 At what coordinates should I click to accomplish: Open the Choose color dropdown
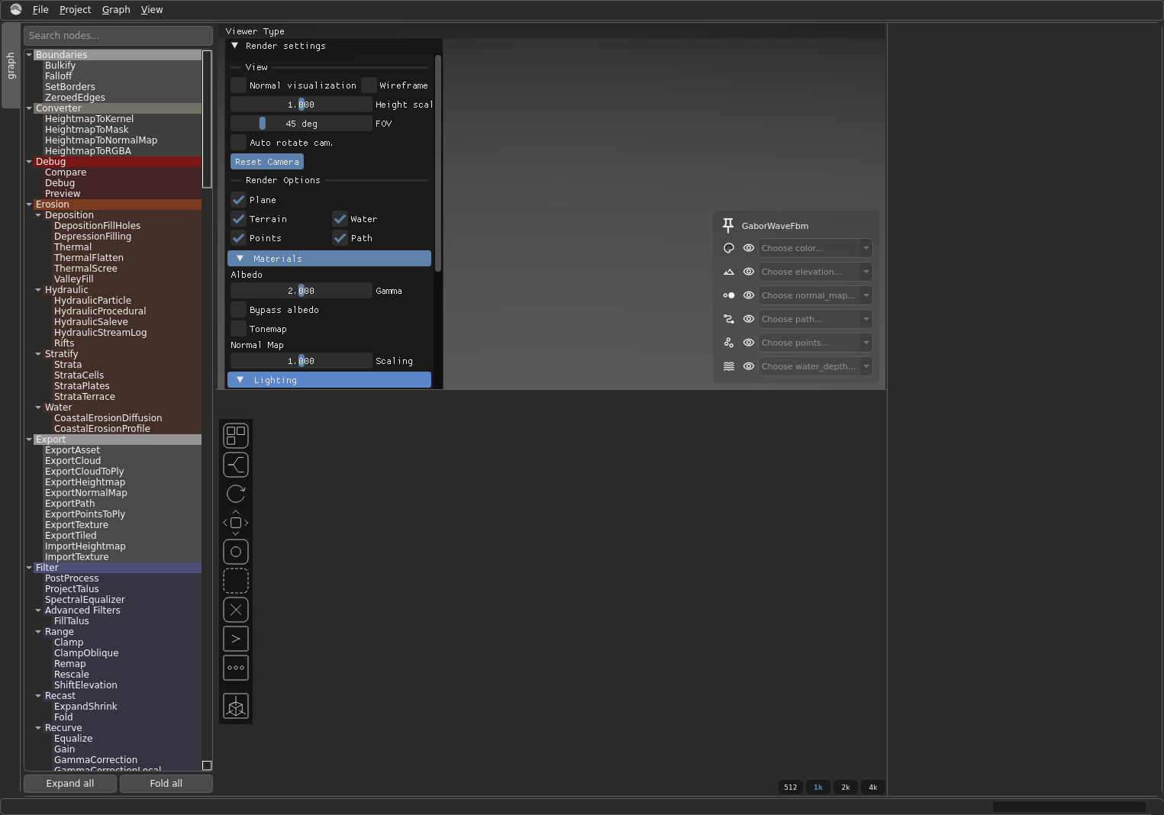[x=814, y=248]
